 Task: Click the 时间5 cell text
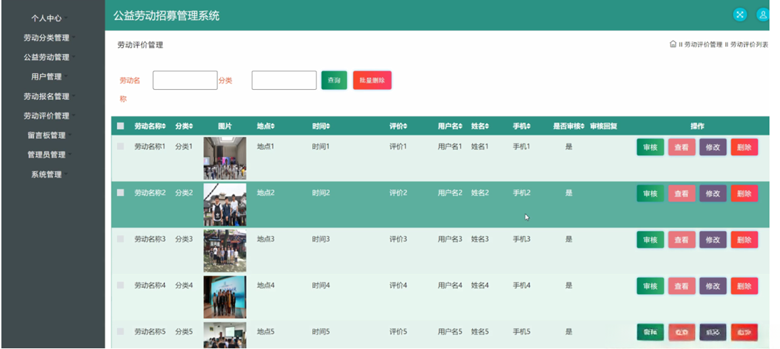(x=321, y=331)
